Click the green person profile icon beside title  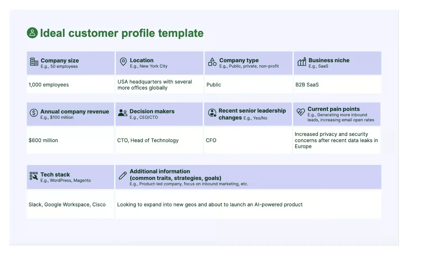32,33
